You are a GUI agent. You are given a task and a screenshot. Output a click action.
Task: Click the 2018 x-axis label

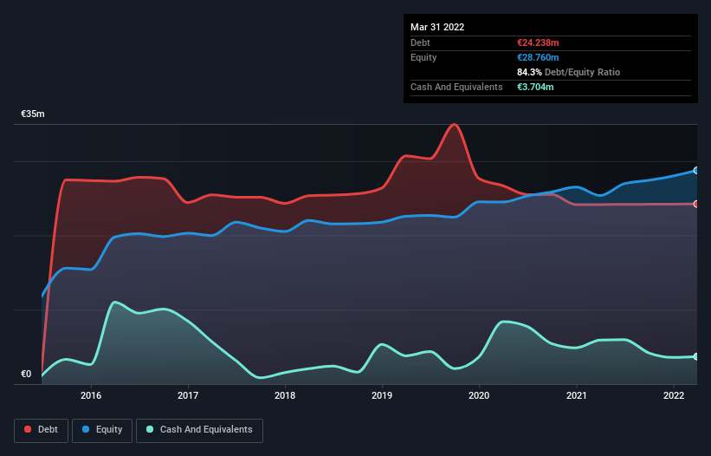285,395
